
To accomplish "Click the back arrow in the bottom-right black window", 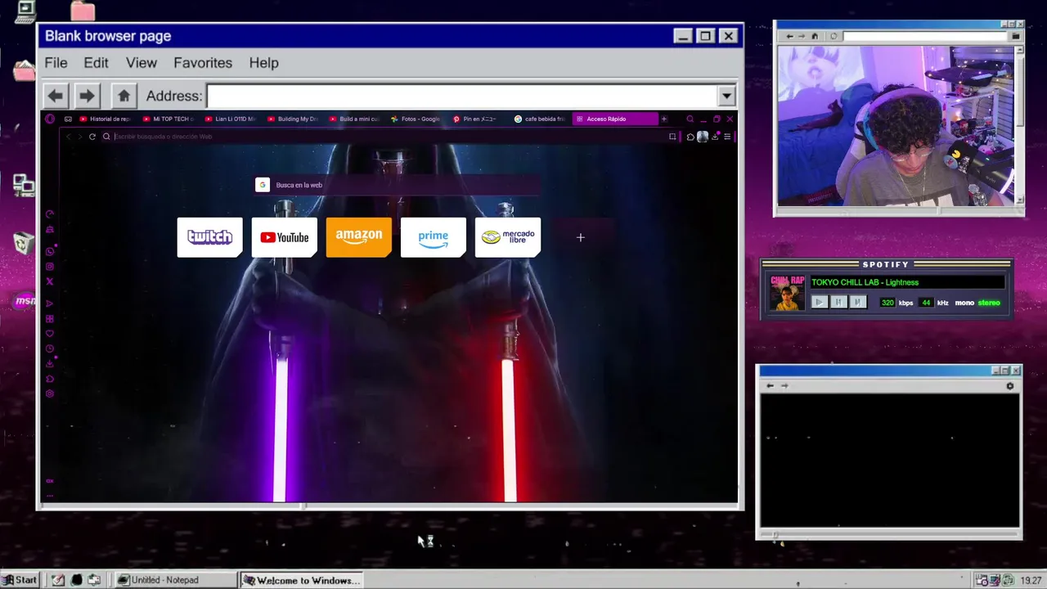I will click(770, 386).
